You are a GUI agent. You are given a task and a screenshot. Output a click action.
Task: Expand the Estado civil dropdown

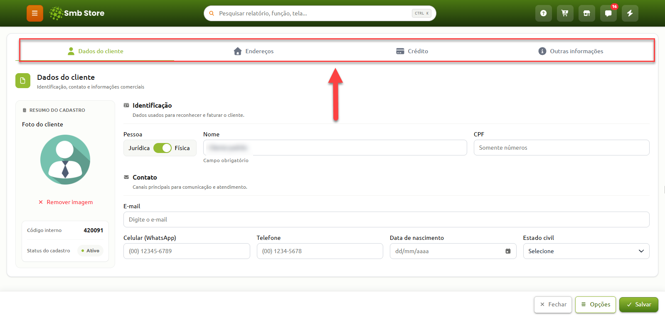coord(586,251)
